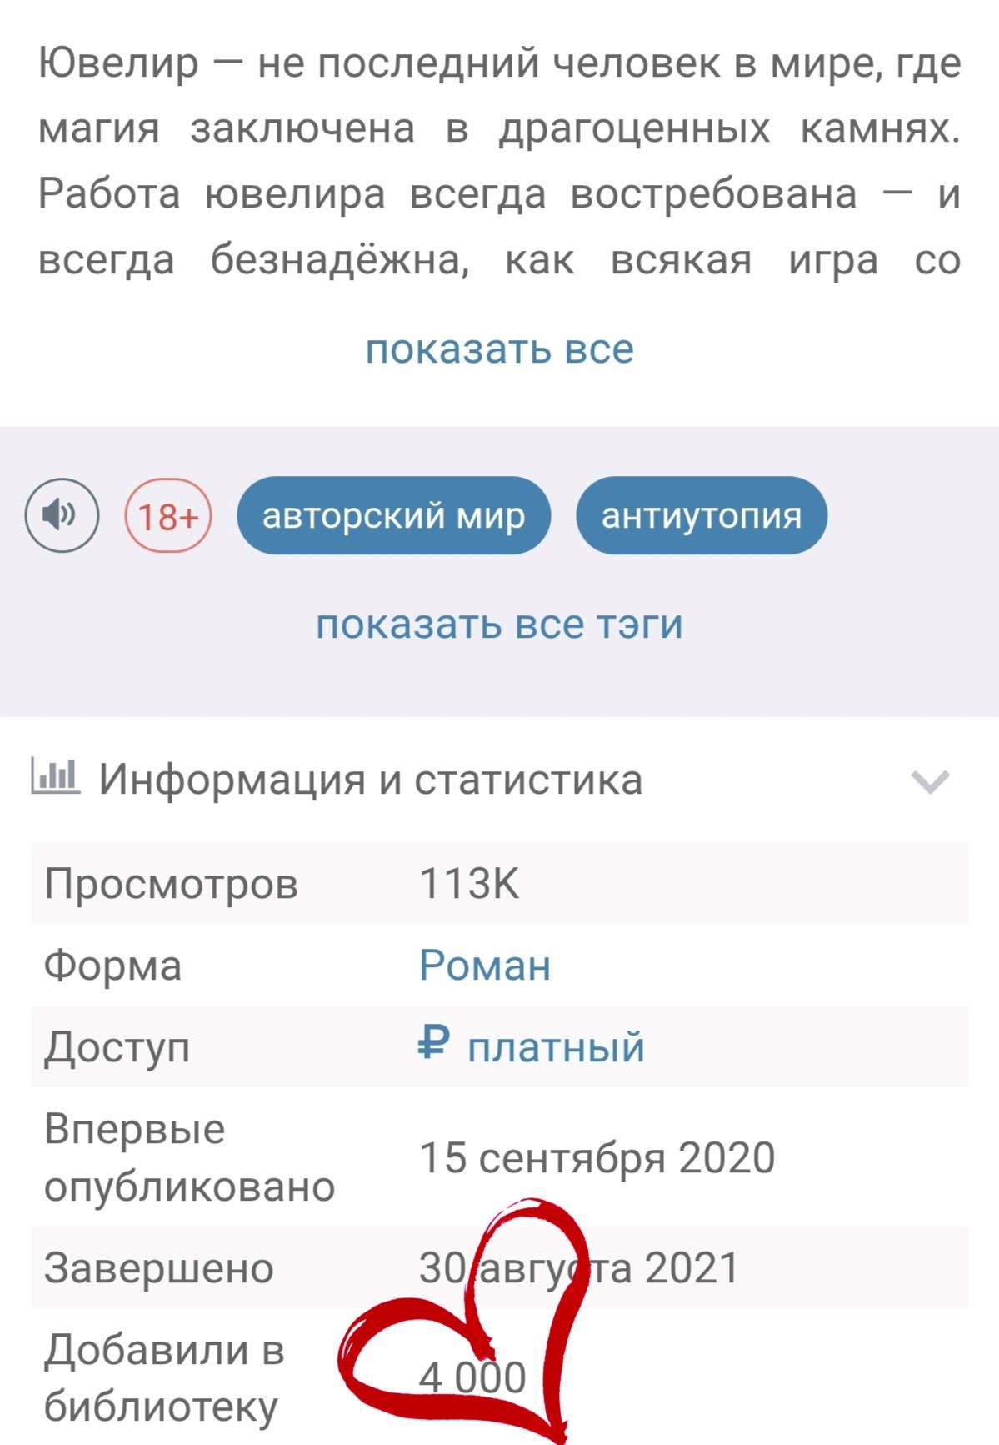Viewport: 999px width, 1445px height.
Task: Expand tags via показать все тэги
Action: click(499, 624)
